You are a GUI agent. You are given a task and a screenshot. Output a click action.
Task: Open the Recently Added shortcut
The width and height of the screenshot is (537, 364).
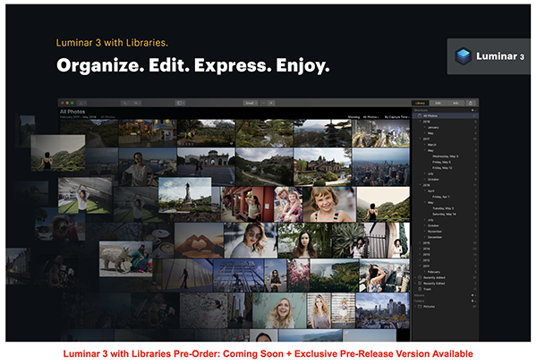pos(434,278)
